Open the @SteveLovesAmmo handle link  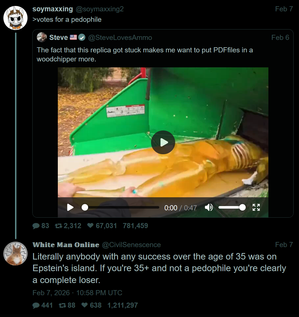[x=120, y=37]
